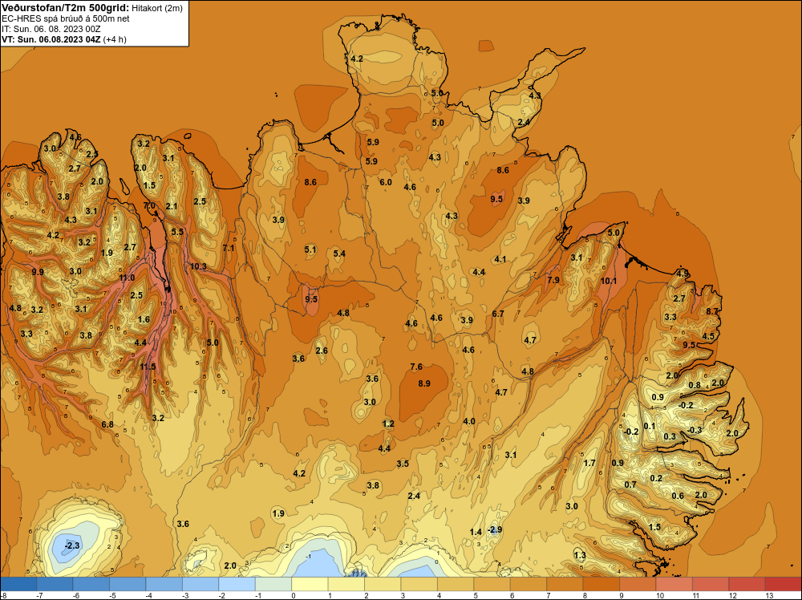
Task: Click the pale yellow legend swatch between 0 and 1
Action: [x=310, y=584]
